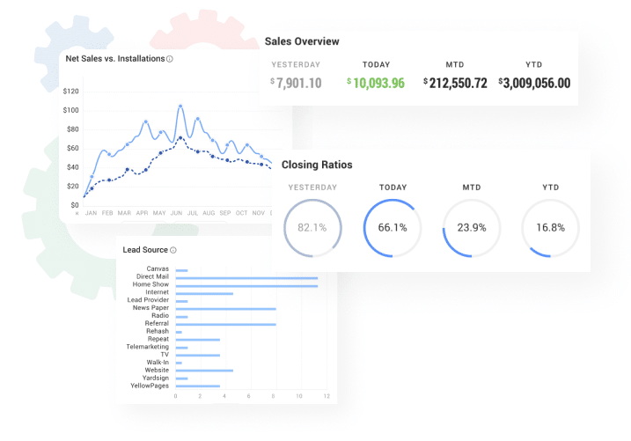The image size is (631, 441).
Task: Click the JAN month label on chart axis
Action: [91, 213]
